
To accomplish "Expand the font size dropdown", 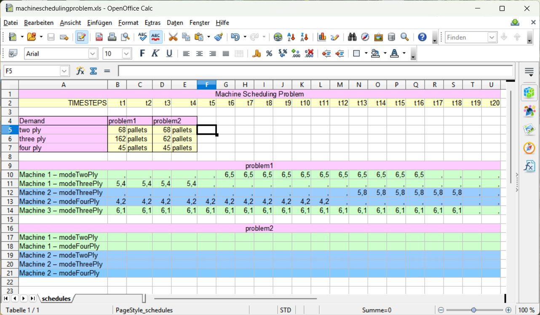I will pos(127,53).
